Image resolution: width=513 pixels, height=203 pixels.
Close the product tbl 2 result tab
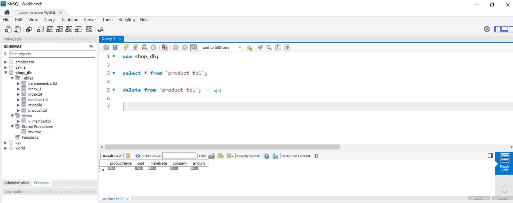click(x=127, y=199)
